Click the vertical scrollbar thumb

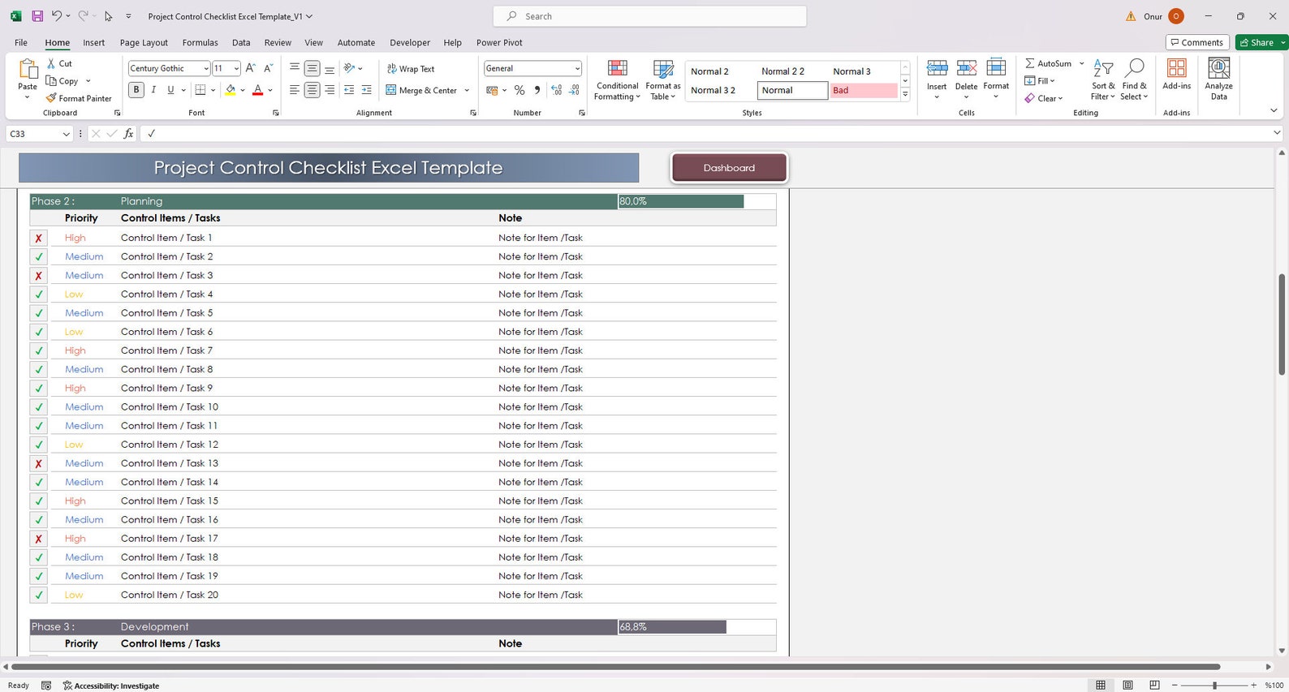pos(1282,325)
